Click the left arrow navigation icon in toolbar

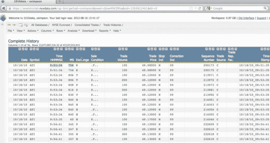(x=9, y=25)
